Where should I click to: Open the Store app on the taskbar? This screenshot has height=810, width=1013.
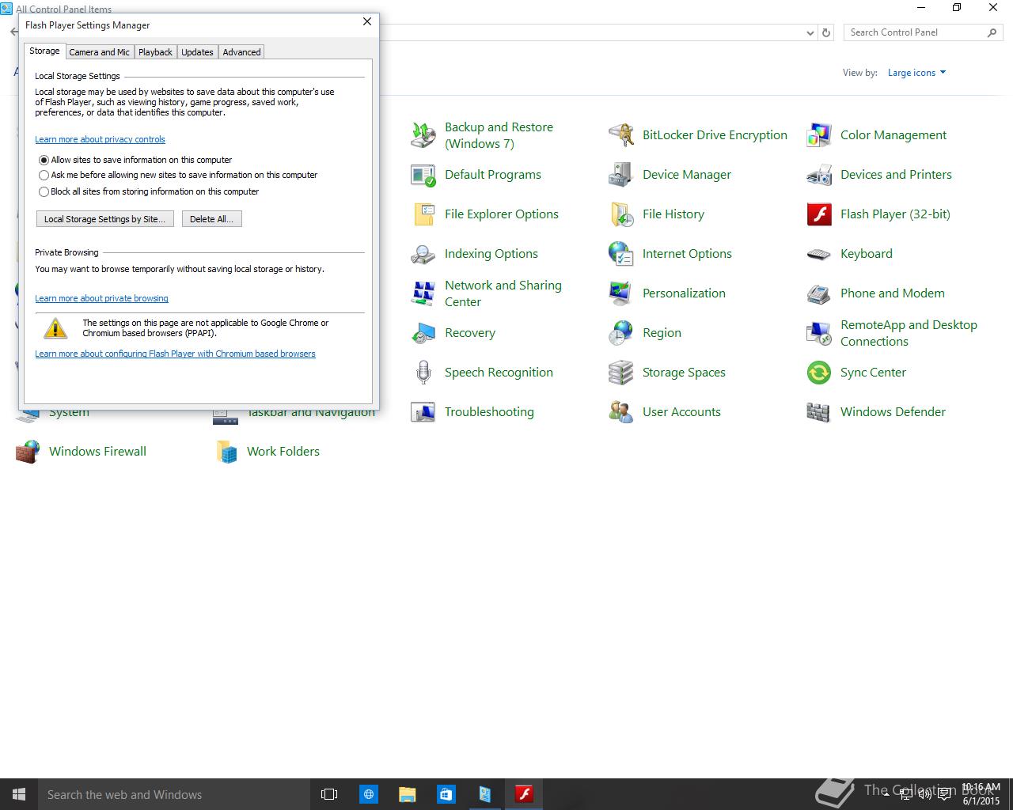pyautogui.click(x=446, y=794)
